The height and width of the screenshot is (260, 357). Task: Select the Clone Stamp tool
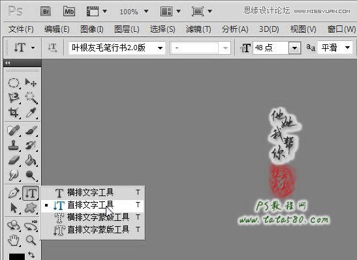tap(14, 145)
